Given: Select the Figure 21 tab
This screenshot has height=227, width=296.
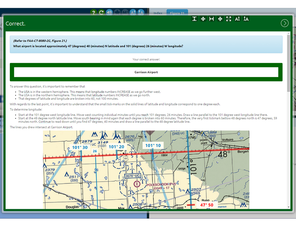Looking at the screenshot, I should click(x=177, y=13).
